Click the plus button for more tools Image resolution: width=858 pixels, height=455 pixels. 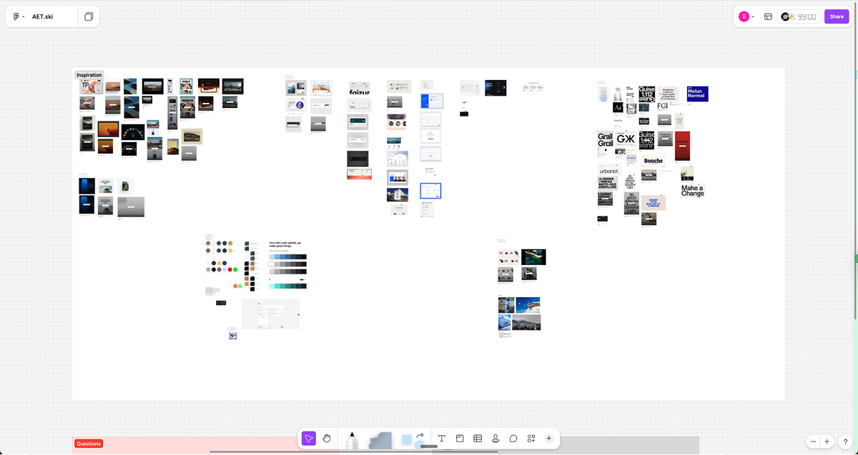(x=549, y=439)
